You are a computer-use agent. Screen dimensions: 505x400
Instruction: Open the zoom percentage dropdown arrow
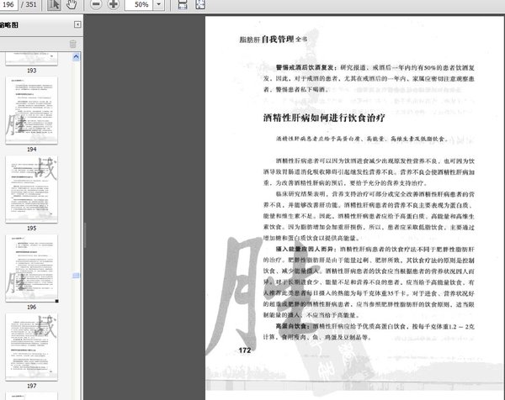[x=158, y=5]
